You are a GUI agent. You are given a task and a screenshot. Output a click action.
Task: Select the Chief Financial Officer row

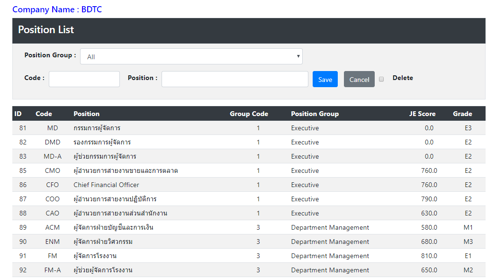pyautogui.click(x=249, y=185)
